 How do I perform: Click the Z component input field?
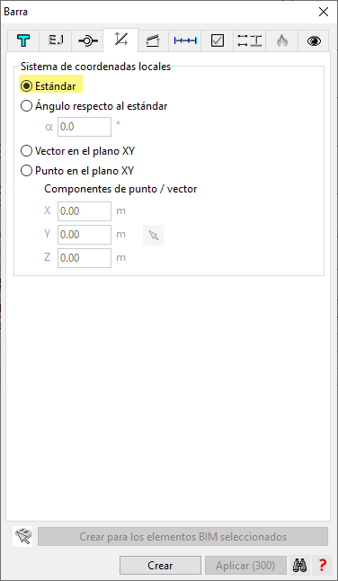[x=84, y=258]
